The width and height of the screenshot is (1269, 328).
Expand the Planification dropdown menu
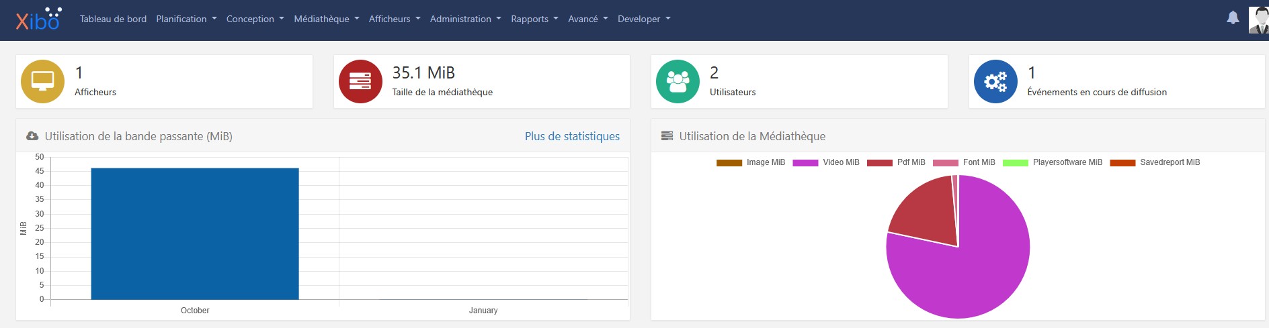(x=186, y=19)
